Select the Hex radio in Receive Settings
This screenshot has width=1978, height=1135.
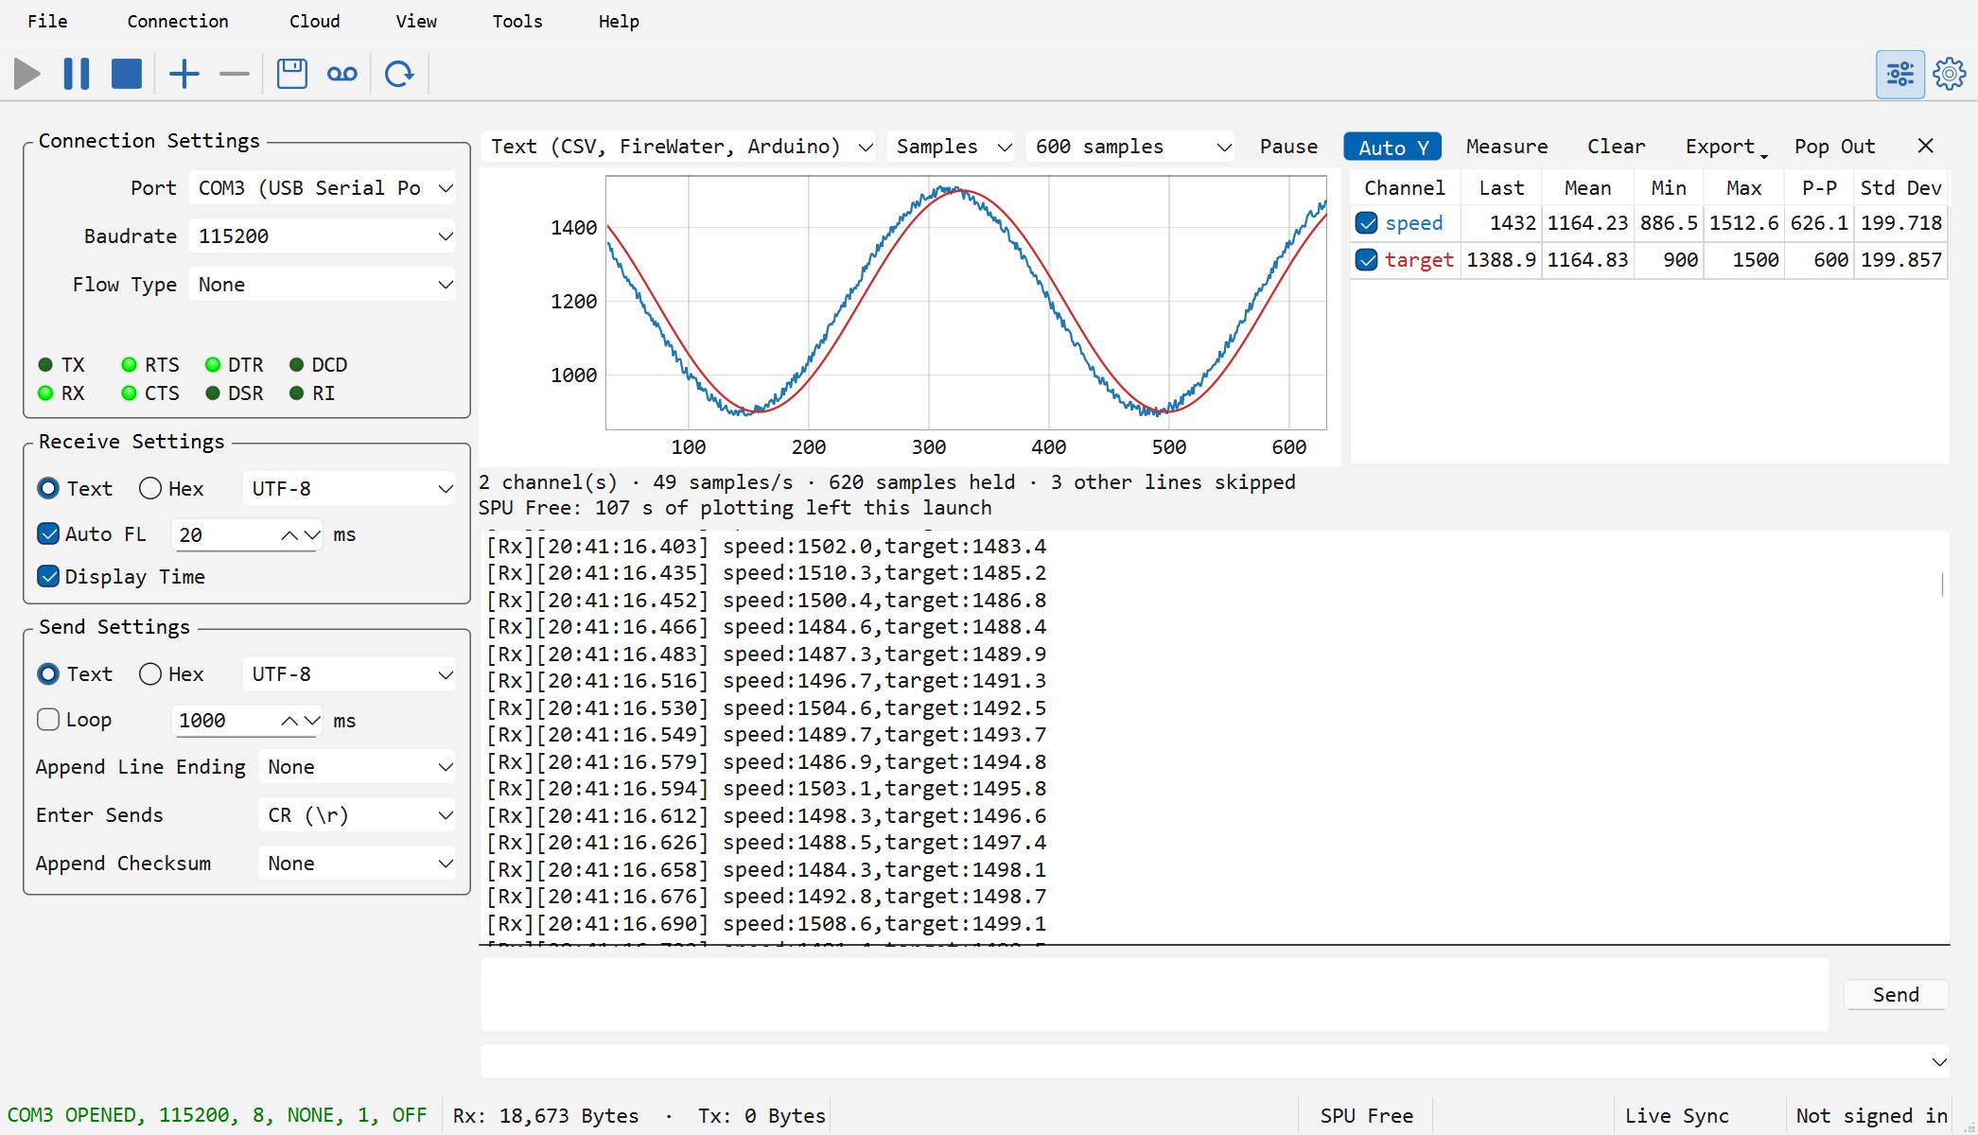[x=149, y=489]
